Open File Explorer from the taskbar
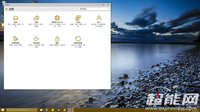The height and width of the screenshot is (112, 200). (53, 110)
